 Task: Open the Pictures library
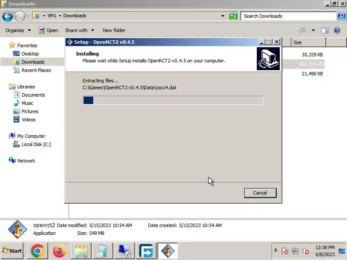coord(26,111)
